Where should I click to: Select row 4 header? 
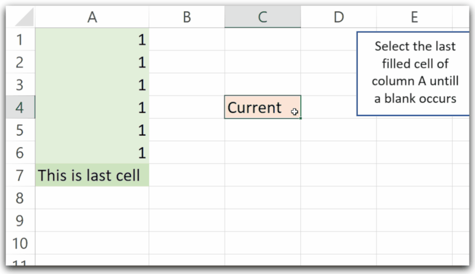(x=19, y=108)
